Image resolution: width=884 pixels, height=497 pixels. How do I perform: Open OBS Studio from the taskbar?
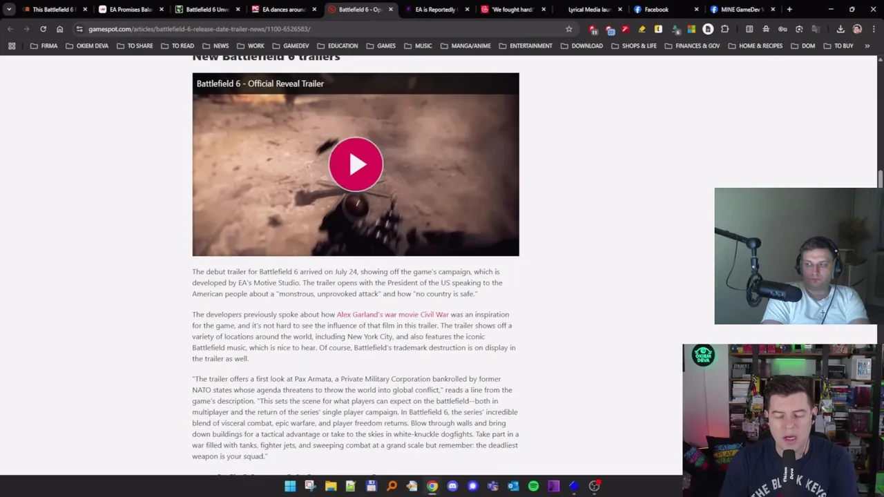[x=594, y=486]
